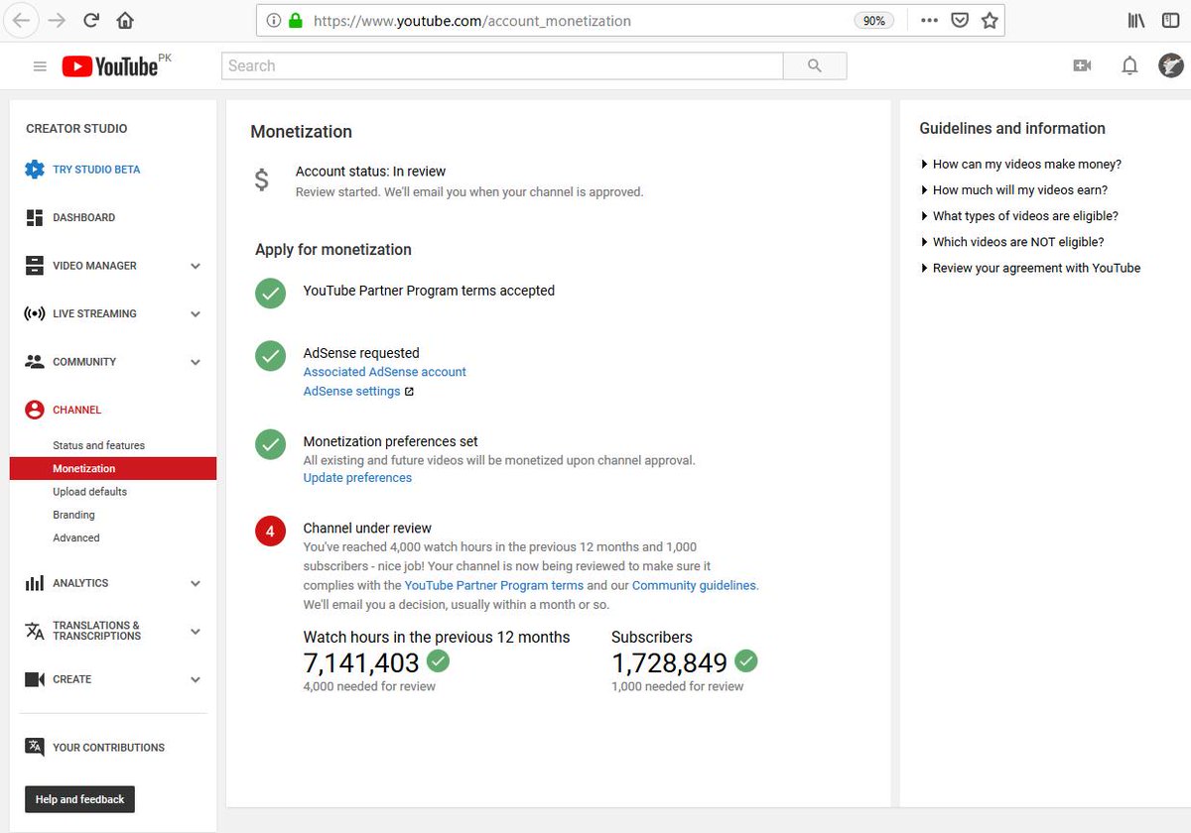Show site information icon in address bar

click(274, 20)
